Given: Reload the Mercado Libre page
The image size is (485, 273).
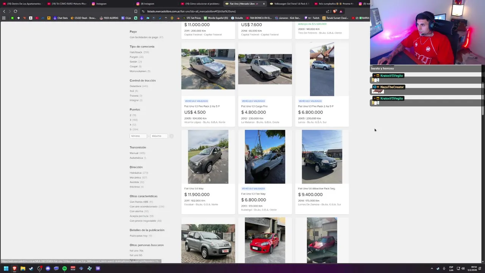Looking at the screenshot, I should click(16, 11).
